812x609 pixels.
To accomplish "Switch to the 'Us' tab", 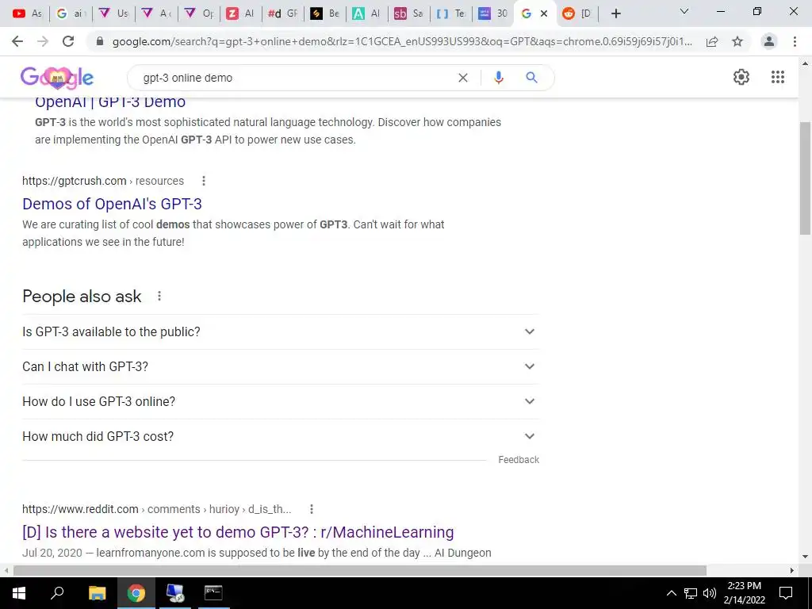I will click(x=113, y=13).
